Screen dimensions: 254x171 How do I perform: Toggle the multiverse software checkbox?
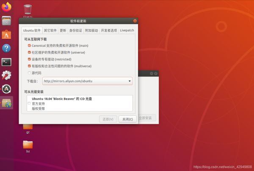[x=29, y=66]
